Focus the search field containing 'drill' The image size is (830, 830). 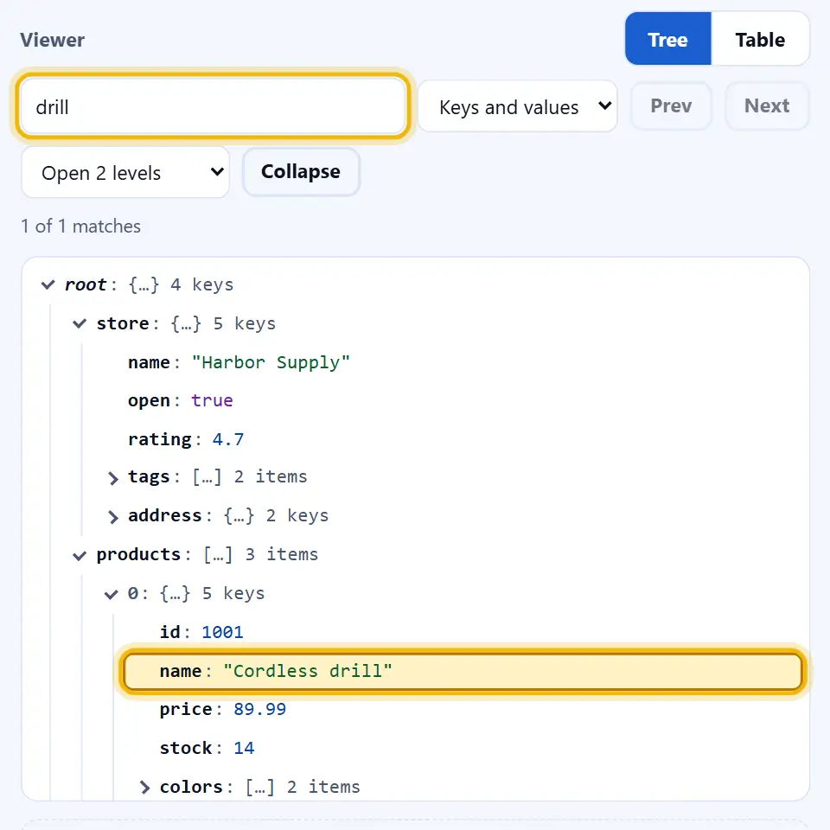click(213, 106)
